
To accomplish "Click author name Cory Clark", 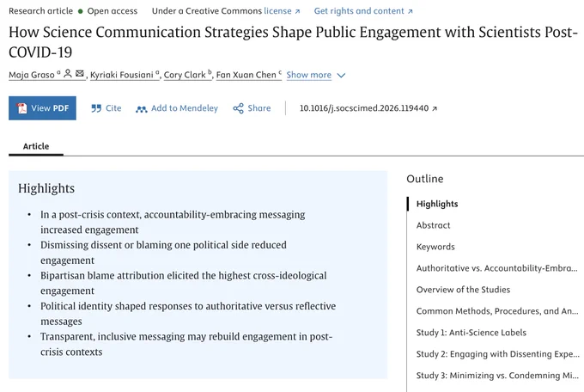I will (185, 75).
